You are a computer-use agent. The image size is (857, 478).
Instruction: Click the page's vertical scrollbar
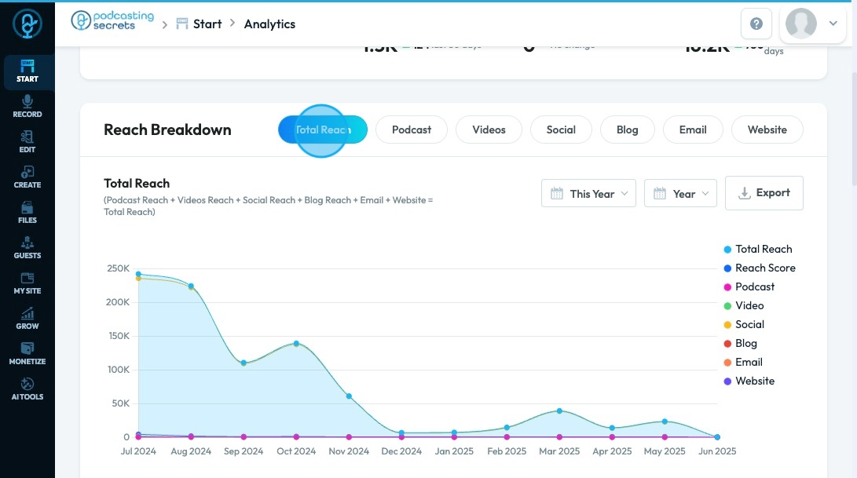pos(854,129)
